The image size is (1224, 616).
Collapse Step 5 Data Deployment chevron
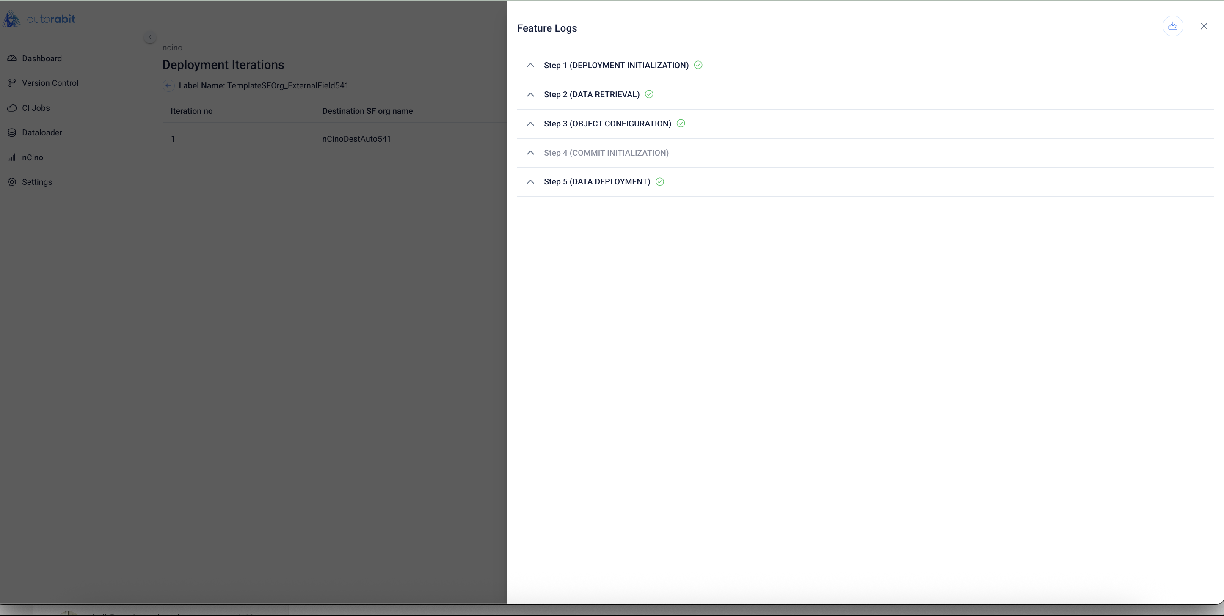coord(530,182)
